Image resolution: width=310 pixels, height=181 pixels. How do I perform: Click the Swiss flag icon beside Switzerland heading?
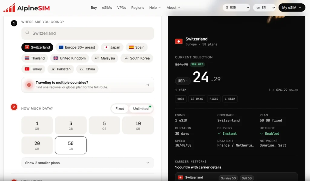click(x=179, y=41)
